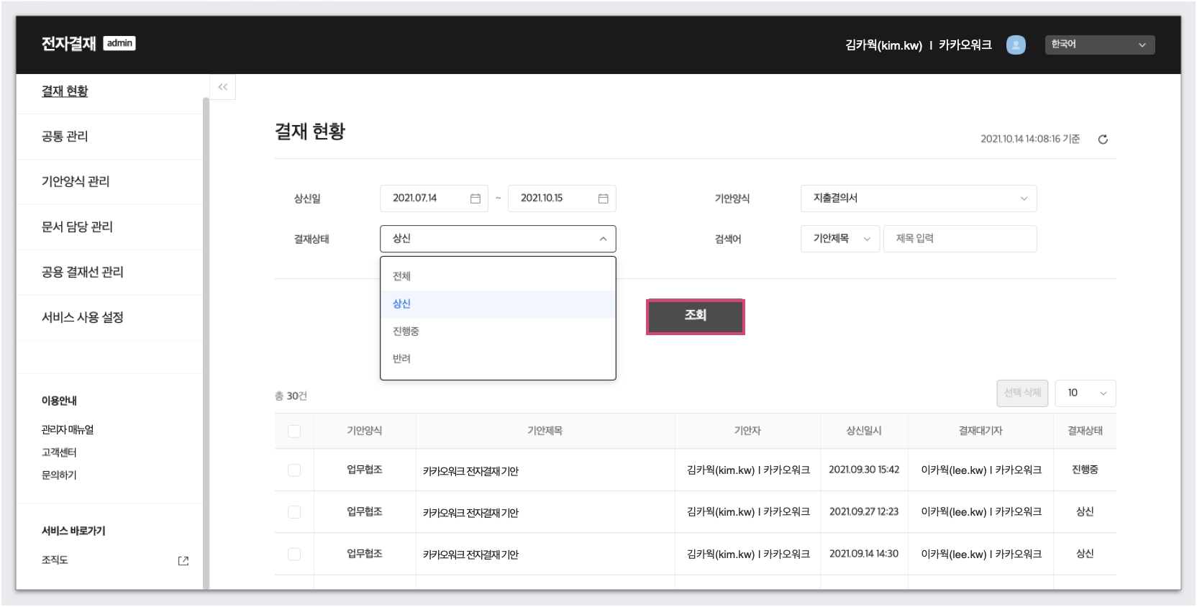Toggle the select-all checkbox in table header
1197x607 pixels.
294,432
